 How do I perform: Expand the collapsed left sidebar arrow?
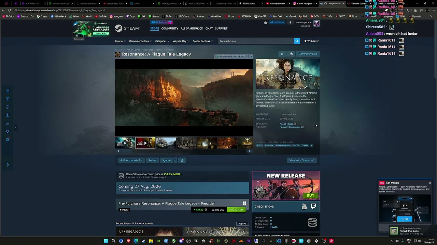point(15,128)
